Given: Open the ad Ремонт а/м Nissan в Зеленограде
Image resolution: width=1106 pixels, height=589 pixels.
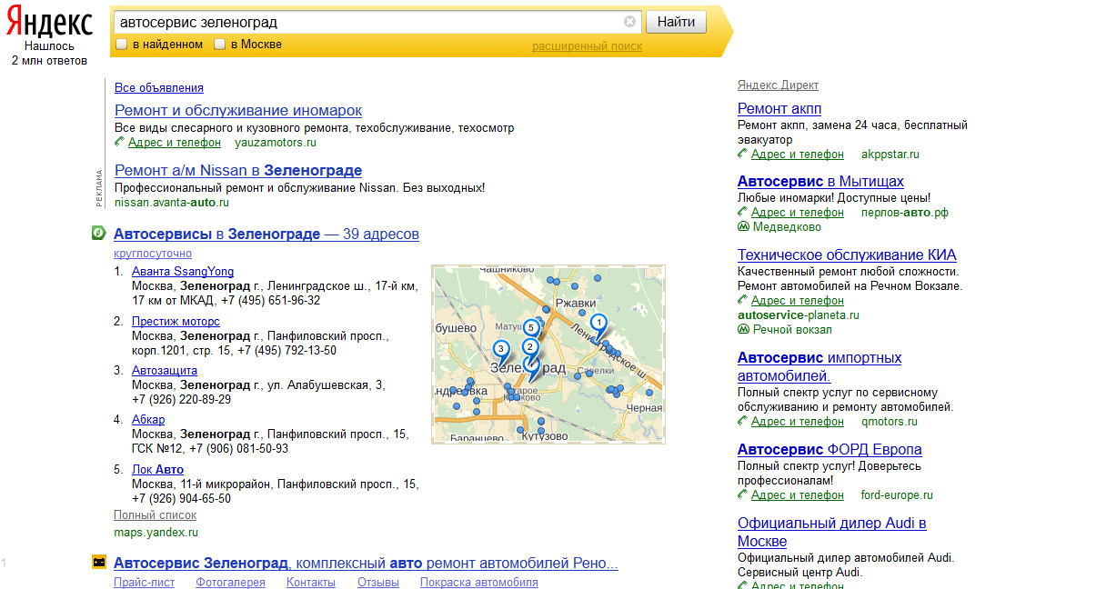Looking at the screenshot, I should (238, 170).
